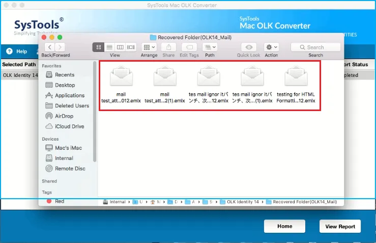Open AirDrop in the Finder sidebar

tap(64, 116)
